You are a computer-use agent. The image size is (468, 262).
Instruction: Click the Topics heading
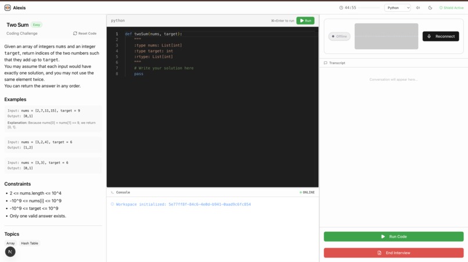(12, 234)
